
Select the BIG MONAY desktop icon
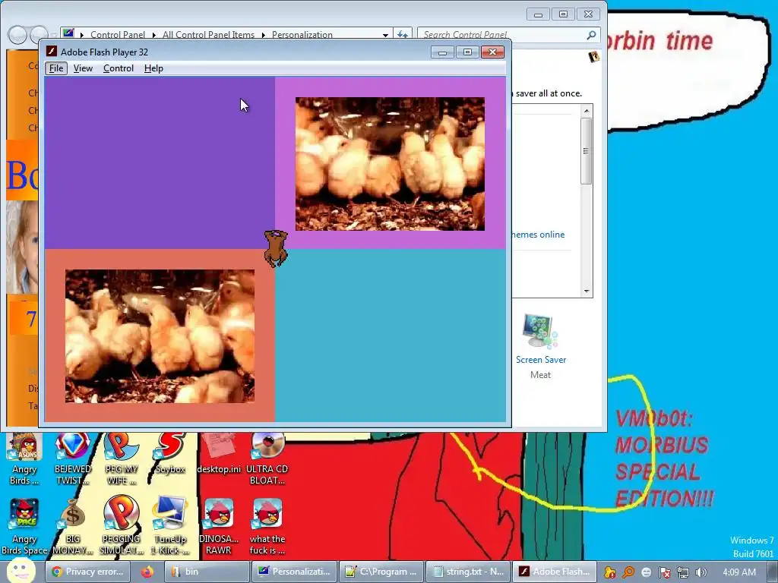coord(73,527)
